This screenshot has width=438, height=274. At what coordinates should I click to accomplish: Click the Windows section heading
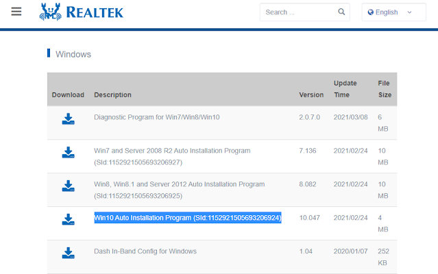[73, 54]
